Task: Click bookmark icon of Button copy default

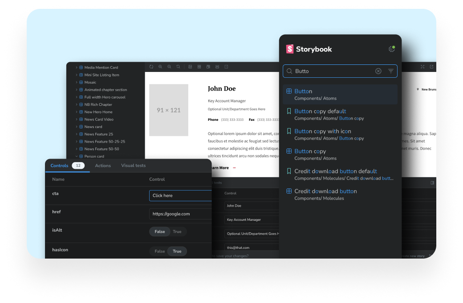Action: [x=289, y=111]
